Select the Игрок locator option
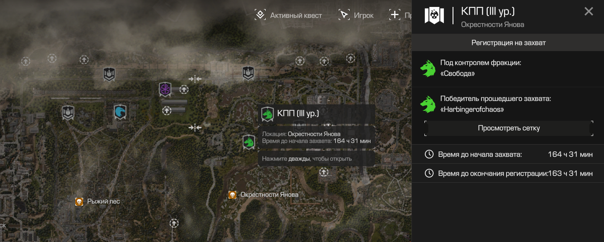 pyautogui.click(x=356, y=15)
